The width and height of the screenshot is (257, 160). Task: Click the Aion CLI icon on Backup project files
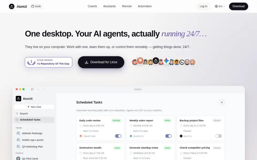click(x=181, y=136)
